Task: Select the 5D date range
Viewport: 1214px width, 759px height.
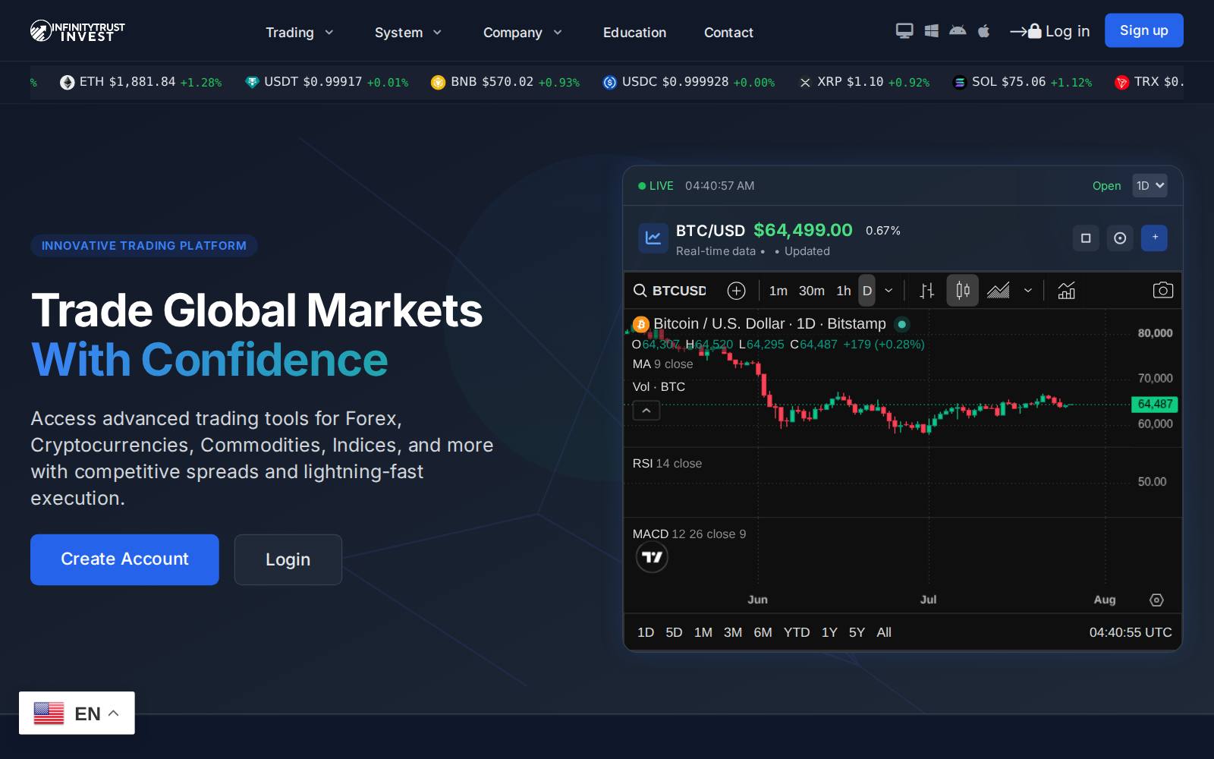Action: [674, 632]
